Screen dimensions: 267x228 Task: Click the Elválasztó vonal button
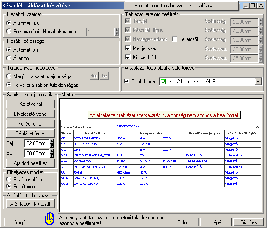30,114
